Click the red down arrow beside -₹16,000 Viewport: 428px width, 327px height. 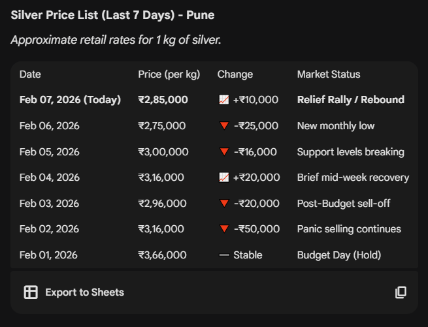click(223, 152)
